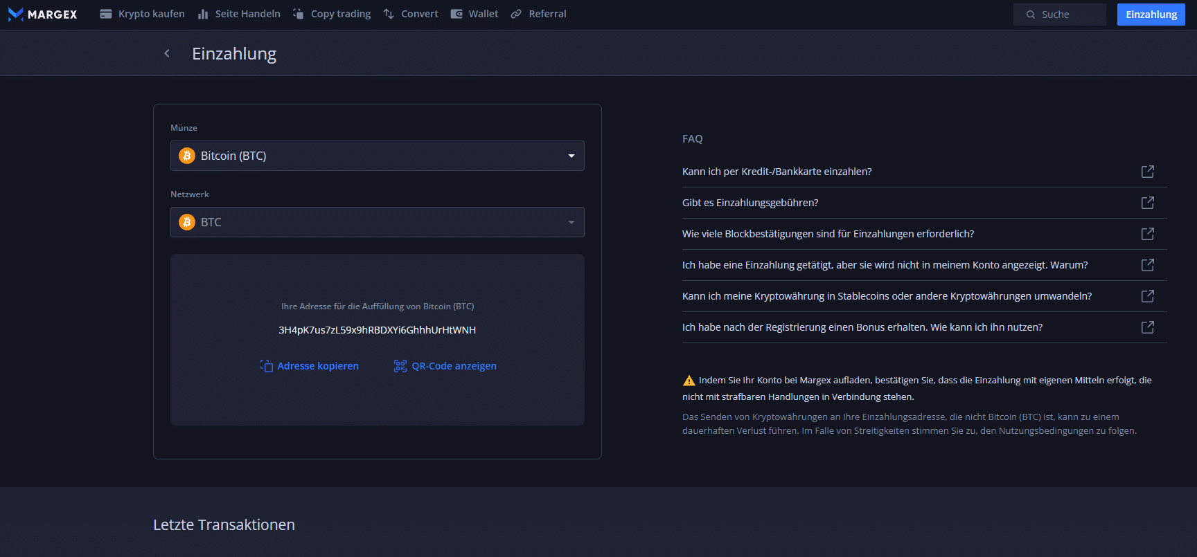
Task: Open FAQ about deposit not shown in Konto
Action: click(885, 265)
